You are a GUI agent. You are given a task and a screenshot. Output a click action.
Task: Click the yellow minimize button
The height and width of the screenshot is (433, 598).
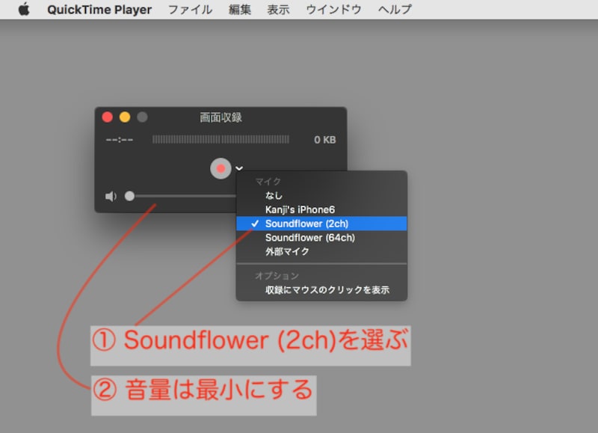click(123, 117)
